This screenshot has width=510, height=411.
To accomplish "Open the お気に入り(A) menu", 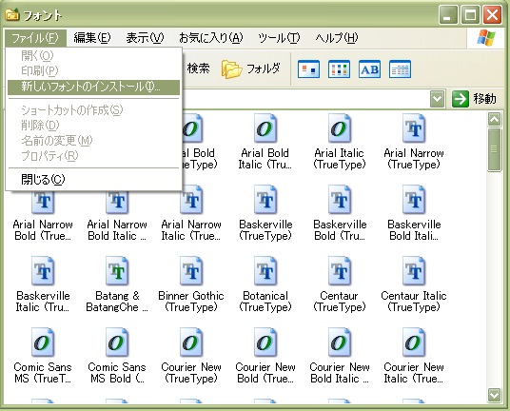I will [x=211, y=38].
